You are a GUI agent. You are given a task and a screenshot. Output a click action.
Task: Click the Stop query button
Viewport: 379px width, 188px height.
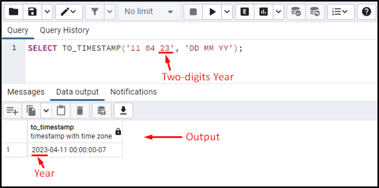click(x=193, y=12)
